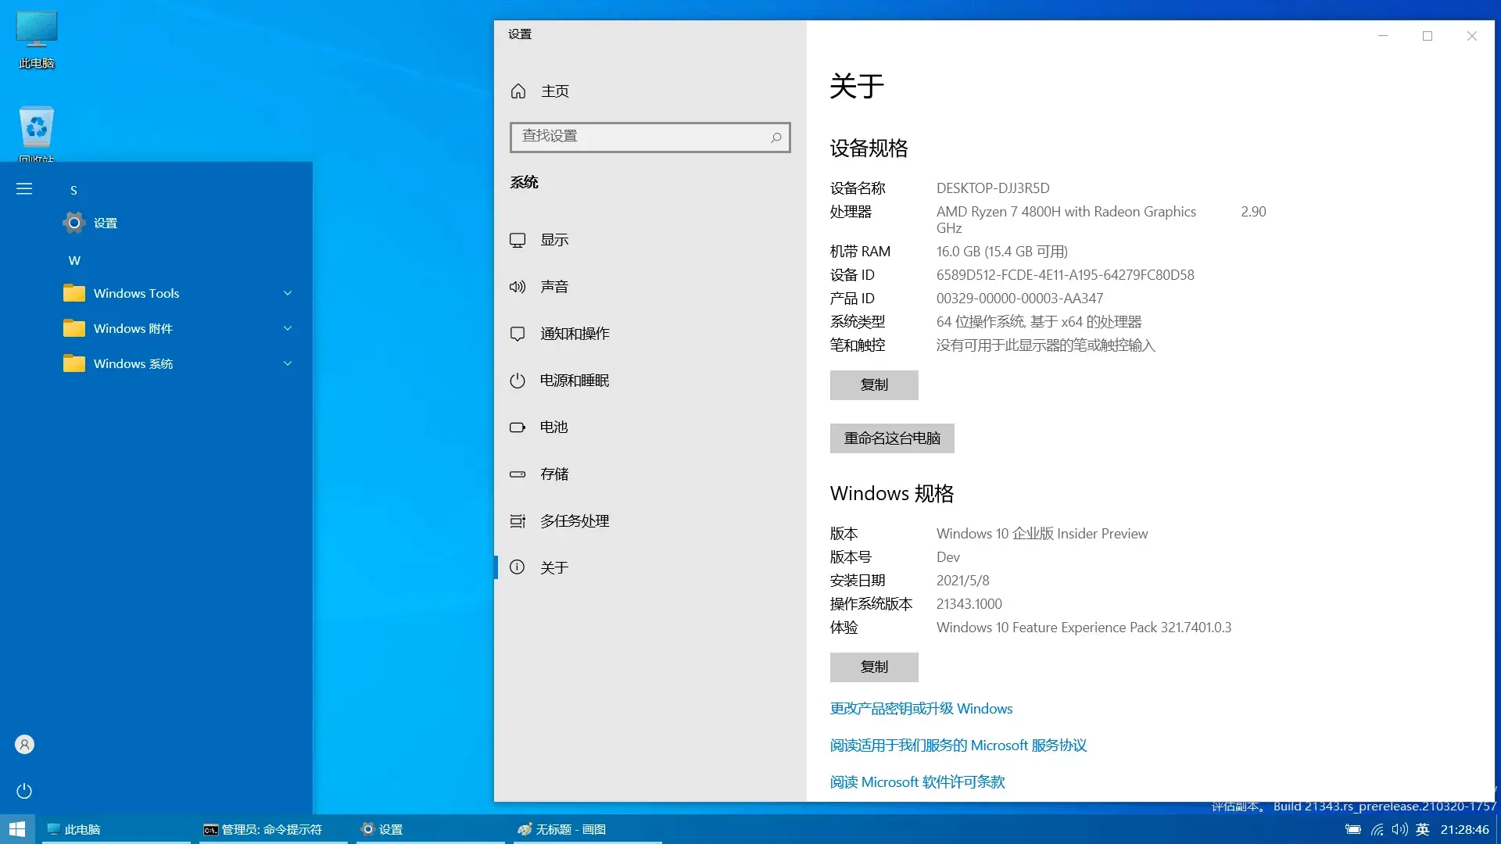Viewport: 1501px width, 844px height.
Task: Open 更改产品密钥或升级 Windows link
Action: tap(921, 709)
